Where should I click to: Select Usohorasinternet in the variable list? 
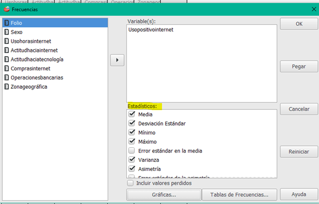tap(55, 41)
